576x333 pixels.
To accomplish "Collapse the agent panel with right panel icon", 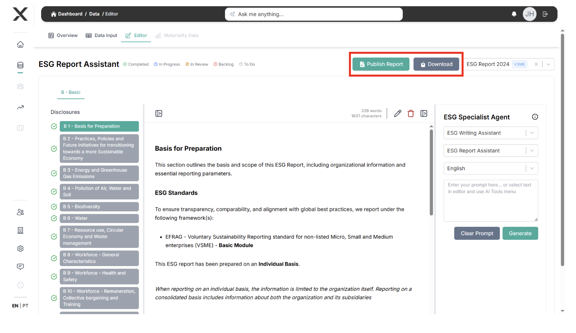I will point(424,114).
